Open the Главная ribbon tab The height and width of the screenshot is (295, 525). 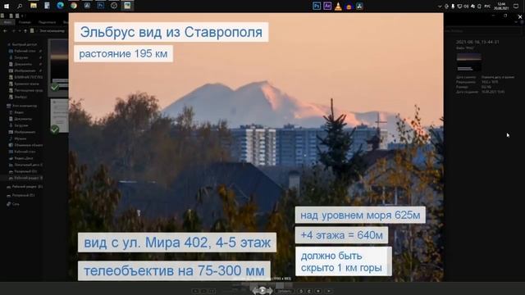[25, 22]
